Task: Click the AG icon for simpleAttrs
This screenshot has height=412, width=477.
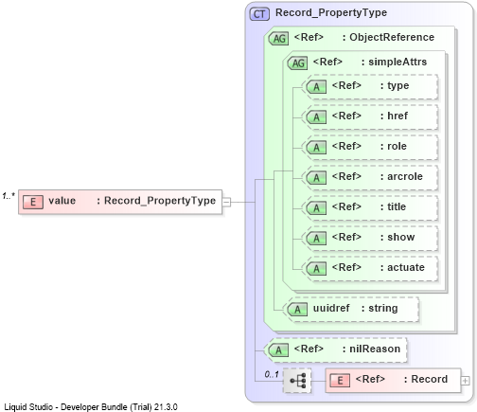Action: click(x=297, y=63)
